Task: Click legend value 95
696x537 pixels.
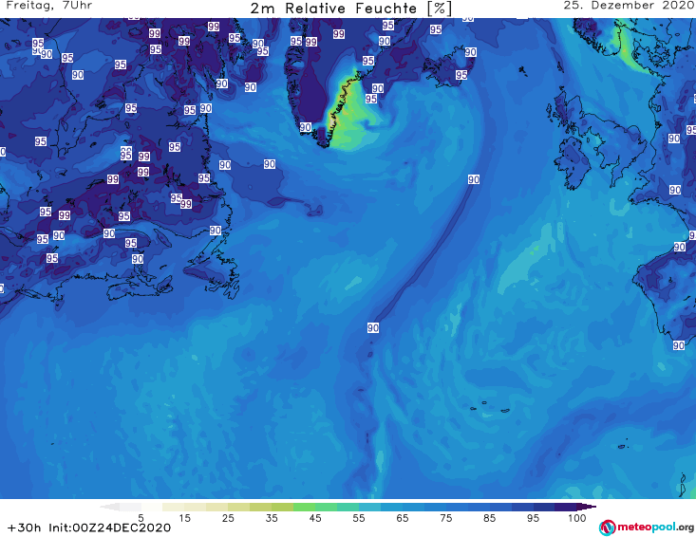Action: (533, 518)
